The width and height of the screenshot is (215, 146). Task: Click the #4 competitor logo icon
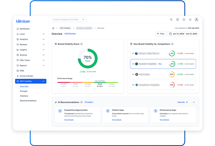[x=137, y=85]
